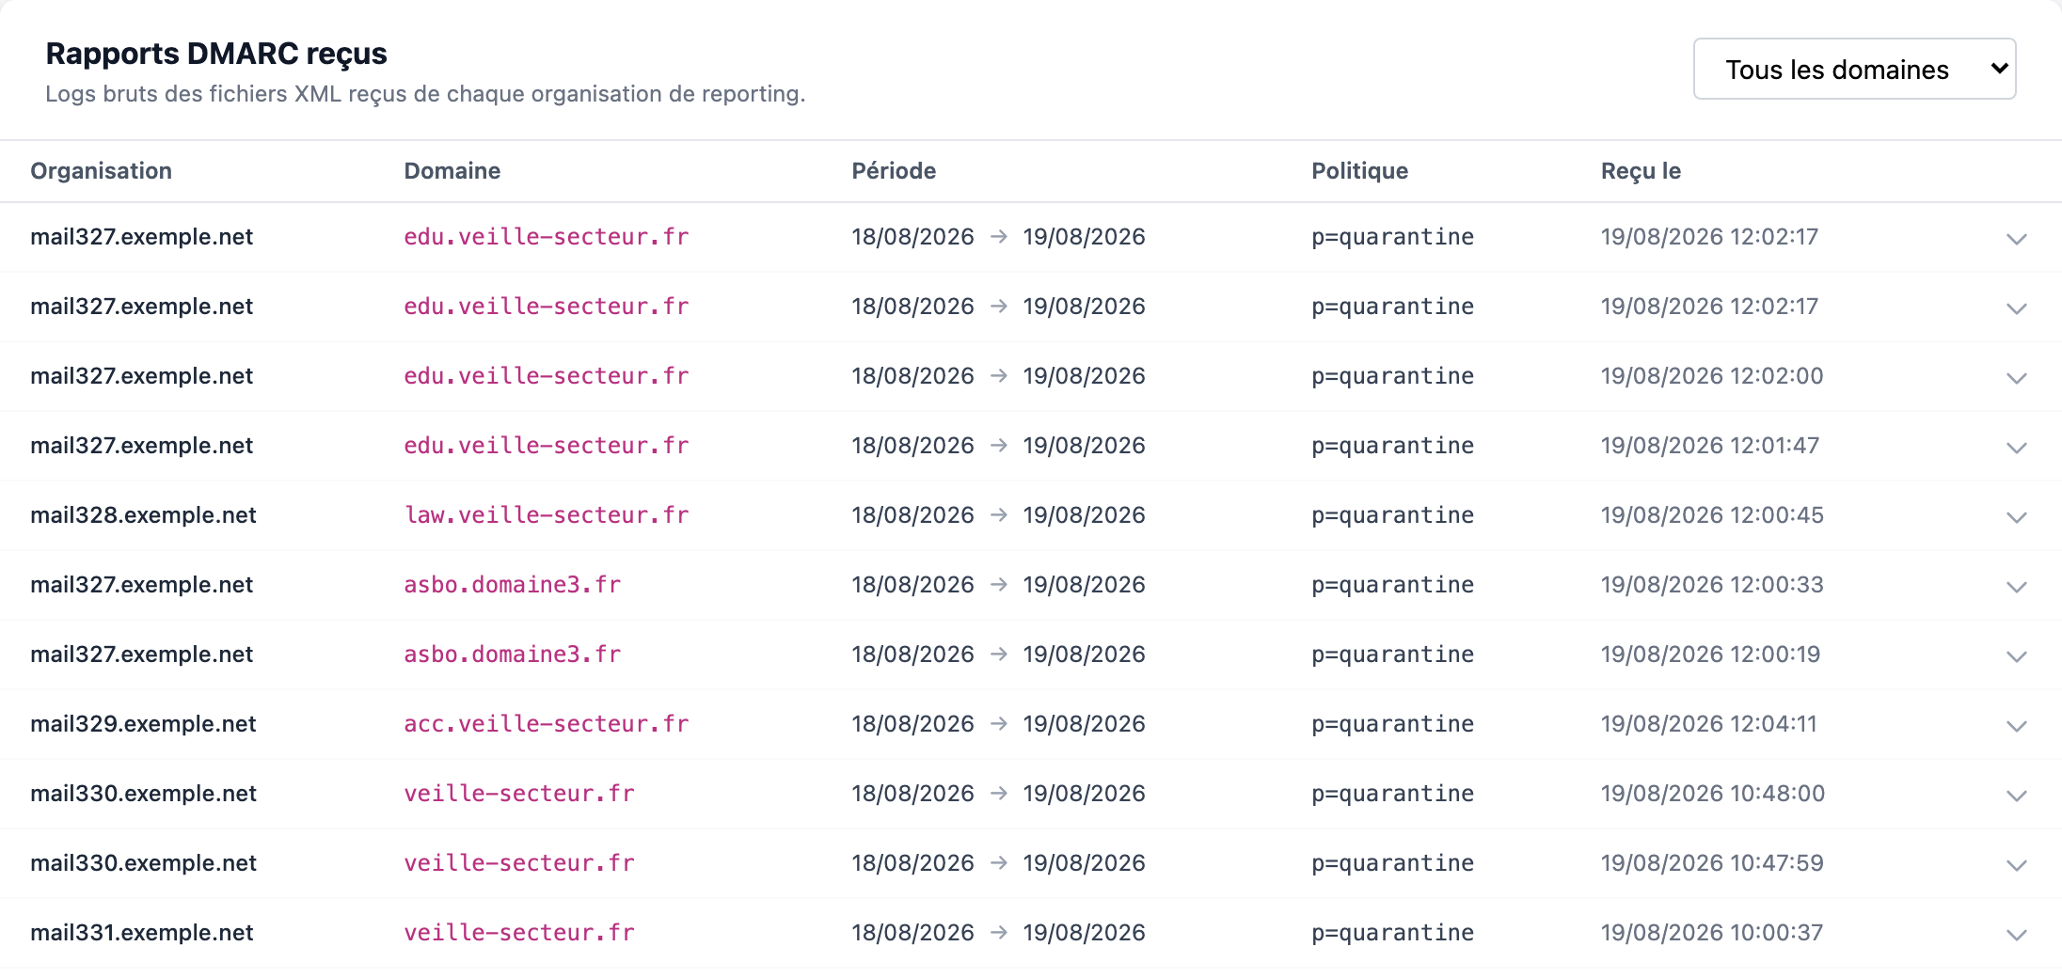
Task: Expand the report received at 12:02:00
Action: pyautogui.click(x=2016, y=377)
